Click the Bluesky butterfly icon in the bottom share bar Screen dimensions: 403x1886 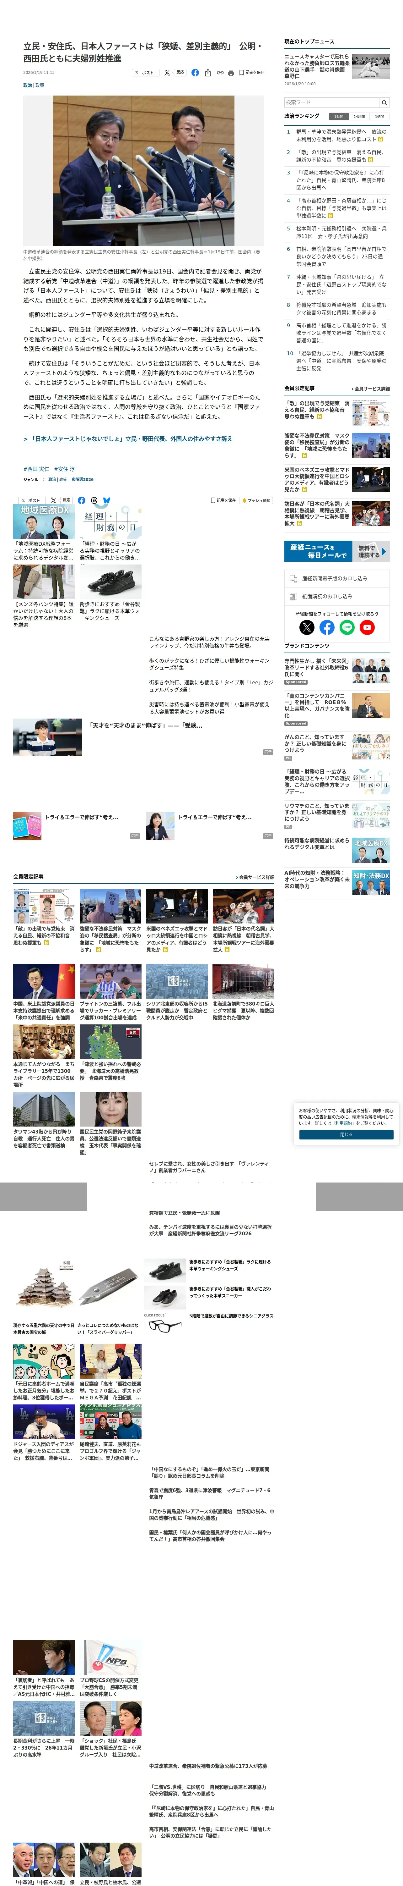(x=107, y=500)
